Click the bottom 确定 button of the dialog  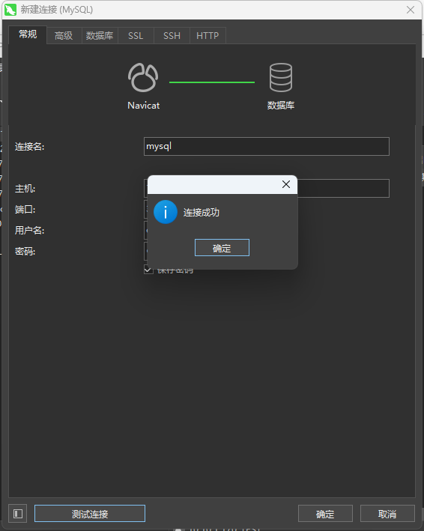pyautogui.click(x=325, y=514)
